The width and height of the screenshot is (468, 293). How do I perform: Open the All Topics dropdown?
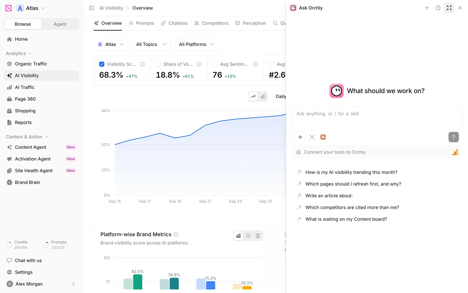click(x=152, y=44)
